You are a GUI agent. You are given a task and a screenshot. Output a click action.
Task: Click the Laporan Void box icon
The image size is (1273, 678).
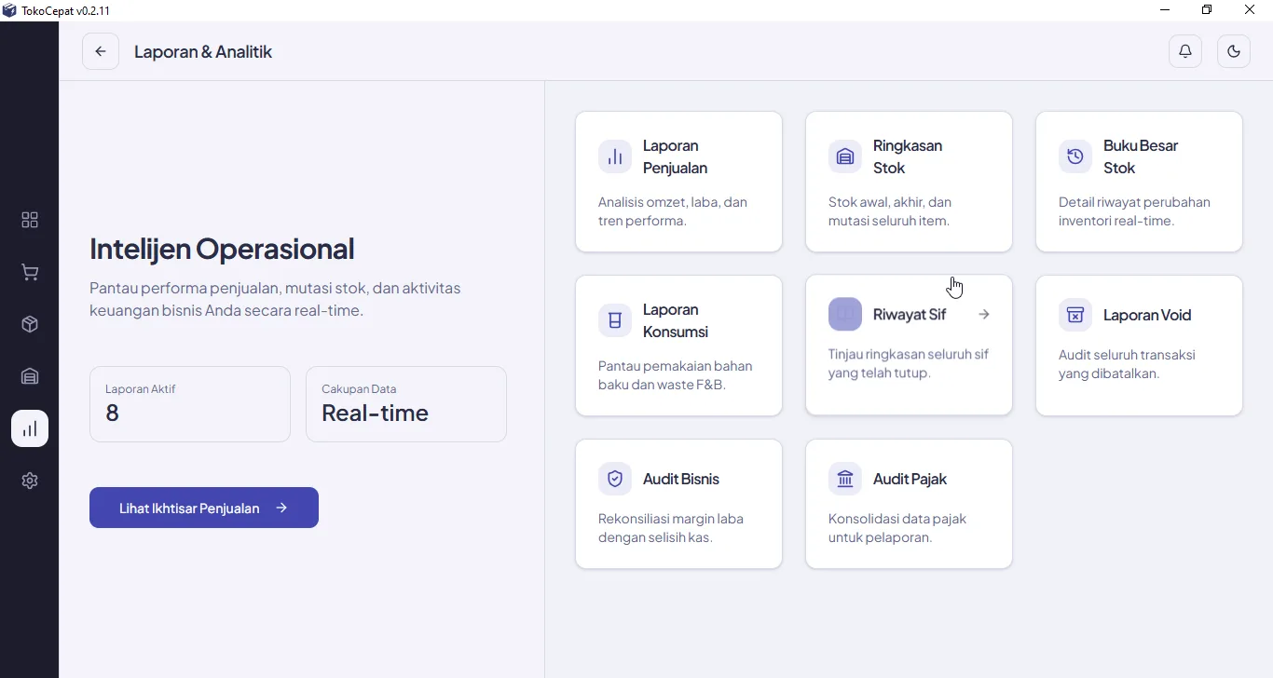[x=1075, y=315]
